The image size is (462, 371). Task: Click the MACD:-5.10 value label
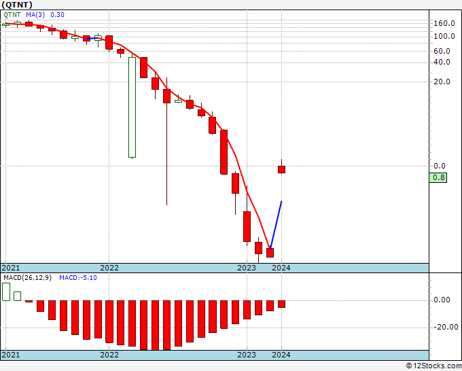point(78,278)
